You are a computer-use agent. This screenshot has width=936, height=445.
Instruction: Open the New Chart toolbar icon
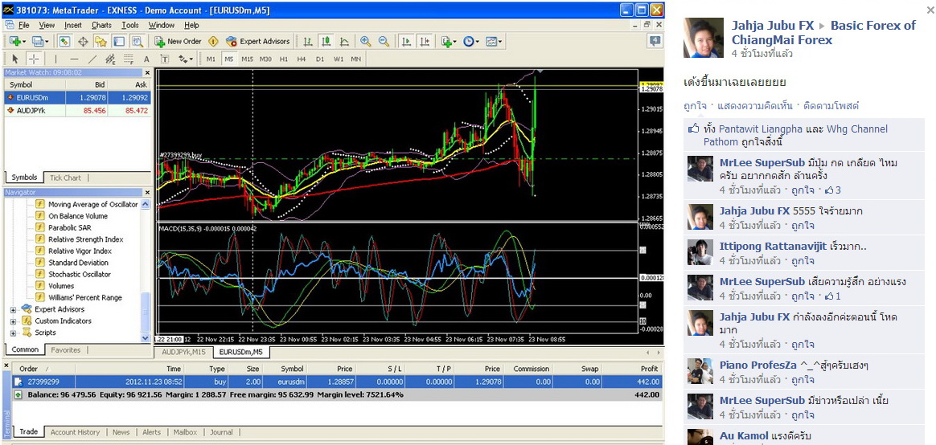pyautogui.click(x=16, y=41)
